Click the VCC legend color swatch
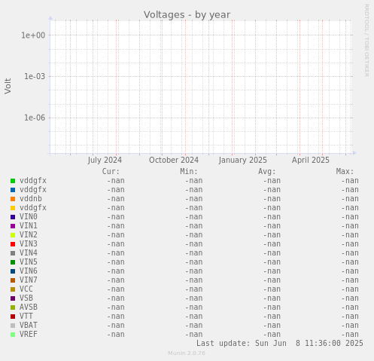 tap(13, 289)
